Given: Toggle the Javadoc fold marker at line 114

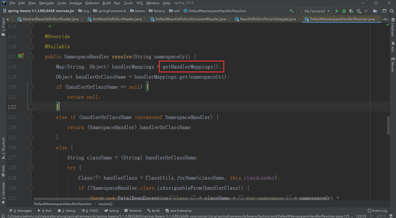Looking at the screenshot, I should [x=31, y=26].
